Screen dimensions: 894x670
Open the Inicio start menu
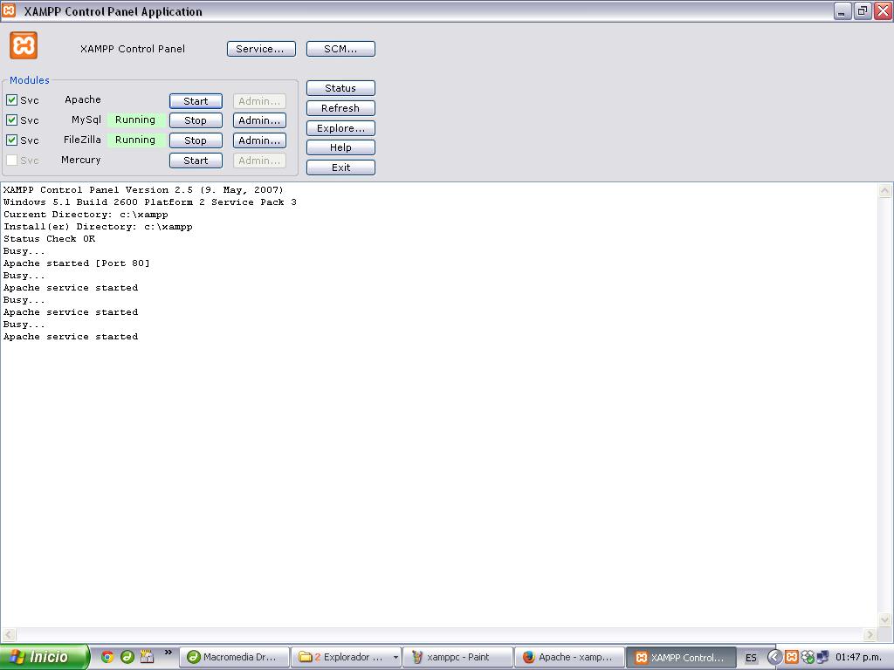point(45,657)
